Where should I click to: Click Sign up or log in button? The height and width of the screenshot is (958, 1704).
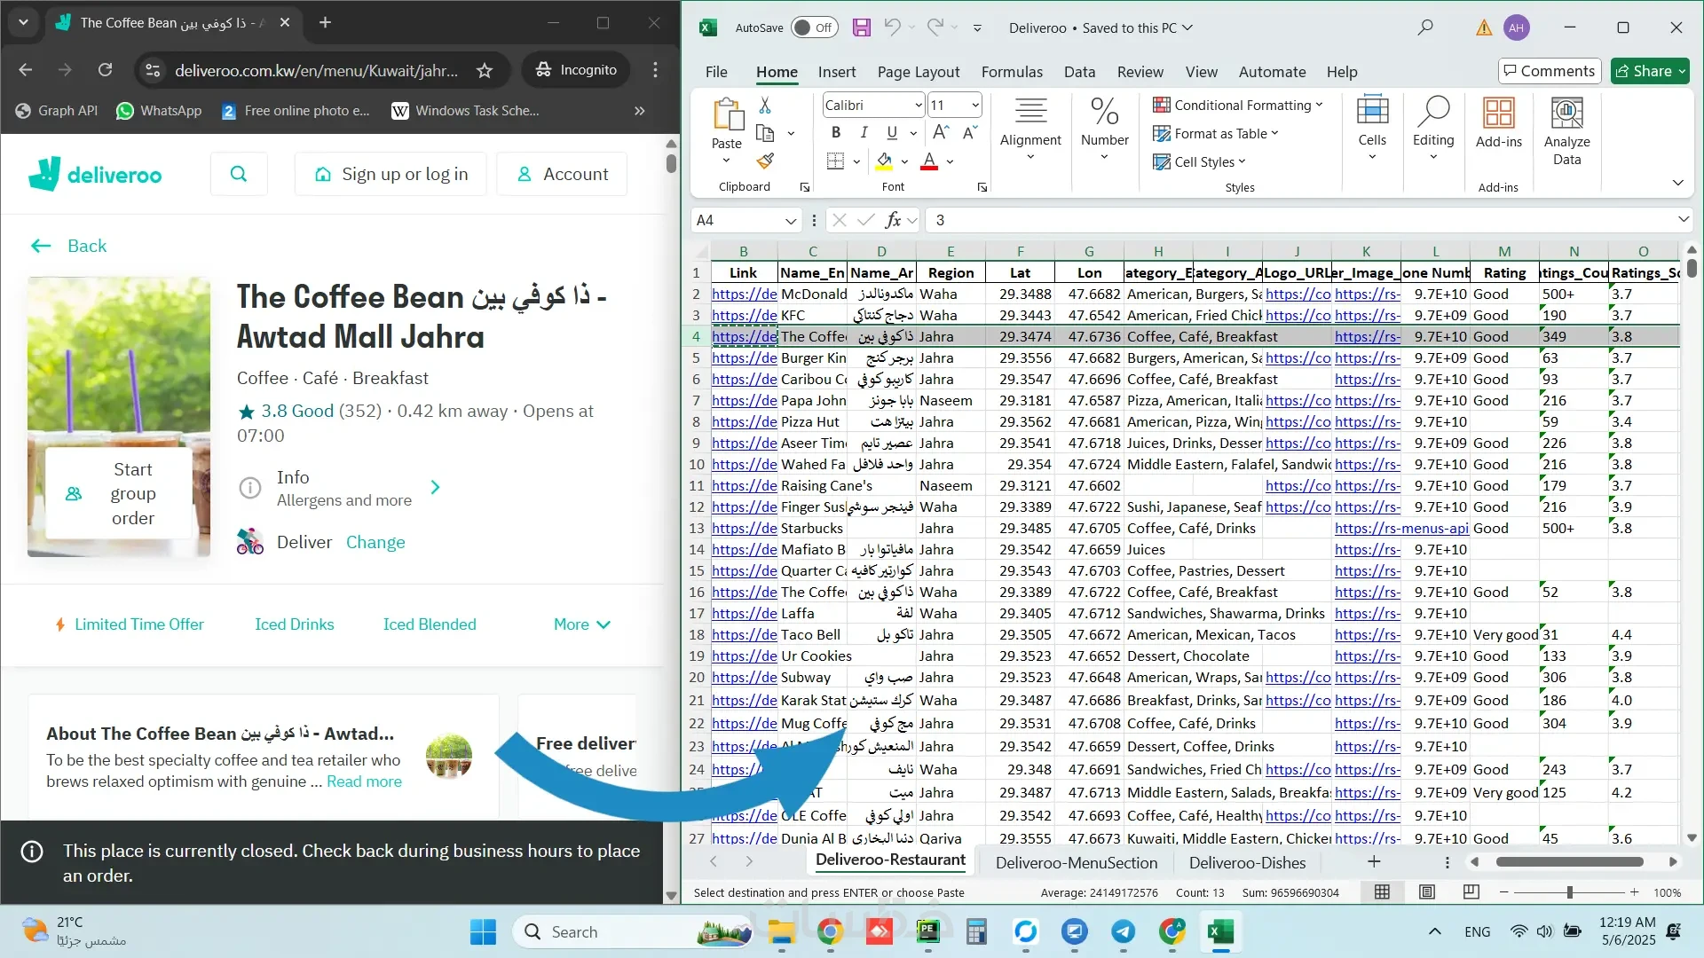(x=390, y=174)
